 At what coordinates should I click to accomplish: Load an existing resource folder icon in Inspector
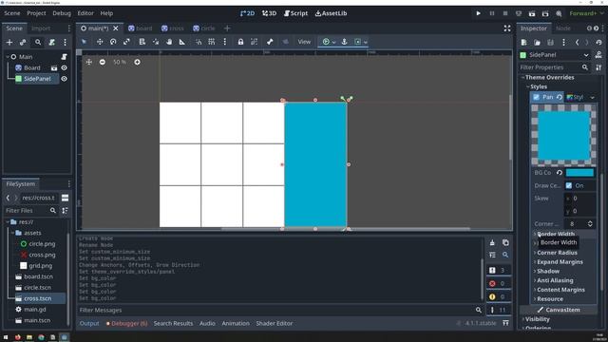(x=537, y=42)
